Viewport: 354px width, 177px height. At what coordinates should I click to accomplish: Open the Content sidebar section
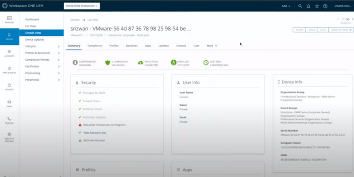click(9, 87)
